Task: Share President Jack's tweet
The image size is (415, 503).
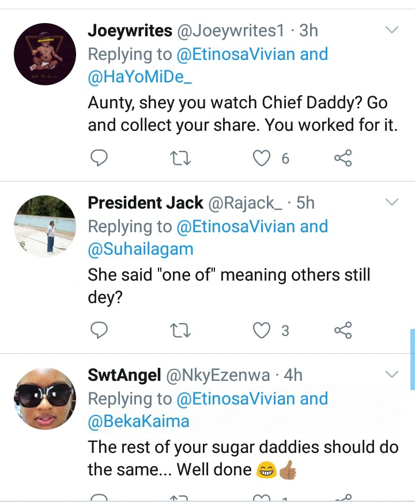Action: pos(343,330)
